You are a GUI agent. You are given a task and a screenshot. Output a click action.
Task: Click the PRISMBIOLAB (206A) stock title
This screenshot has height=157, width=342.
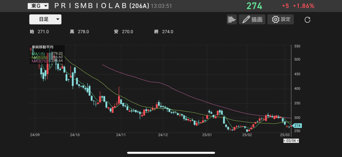101,6
